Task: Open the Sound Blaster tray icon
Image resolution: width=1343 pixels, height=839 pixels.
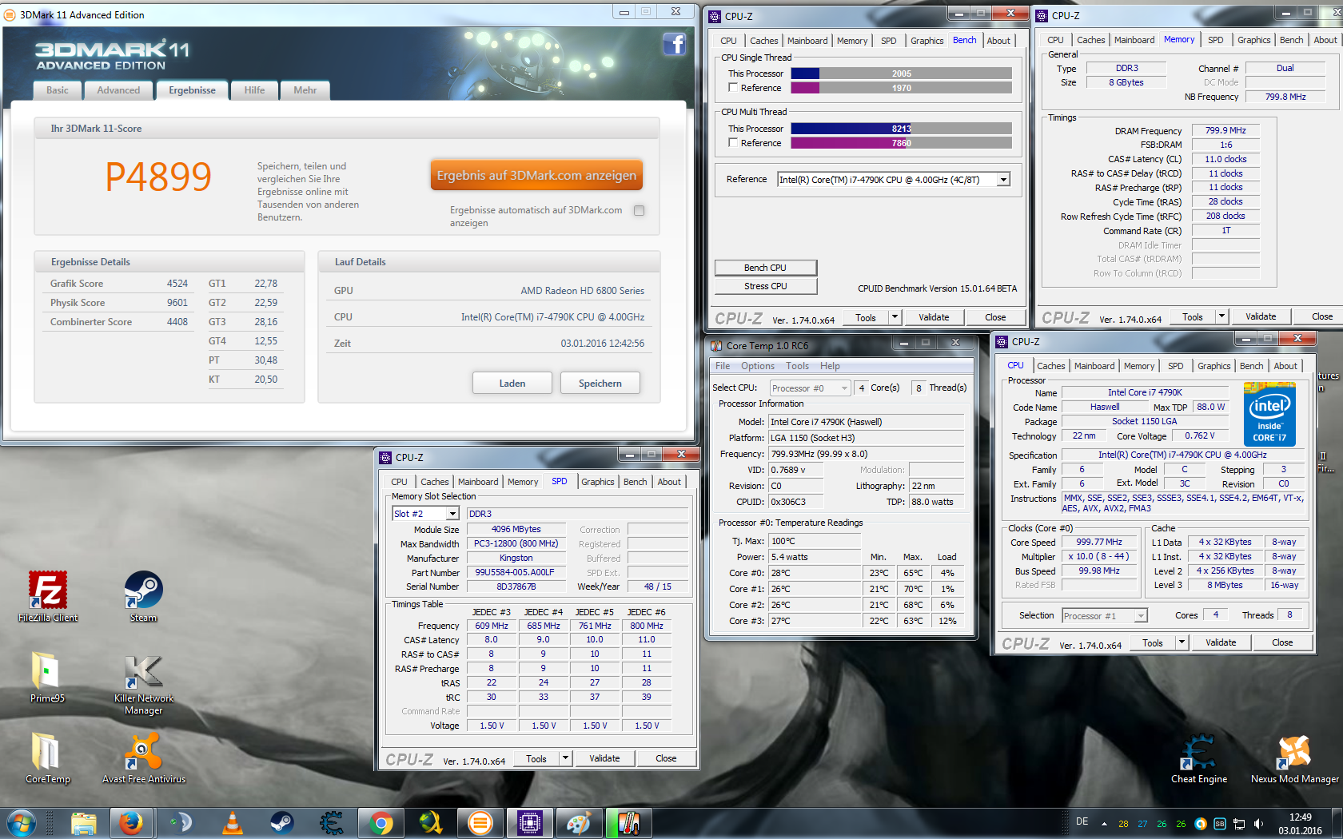Action: 1220,824
